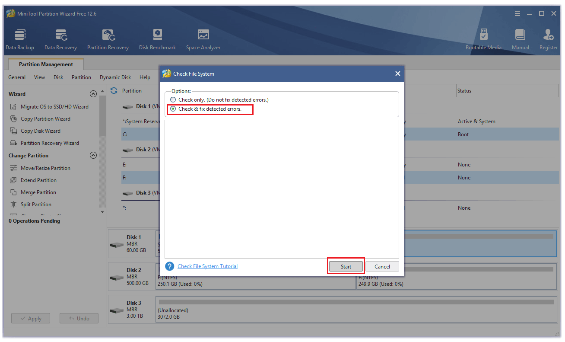Click sidebar scrollbar down arrow
565x342 pixels.
(x=102, y=212)
